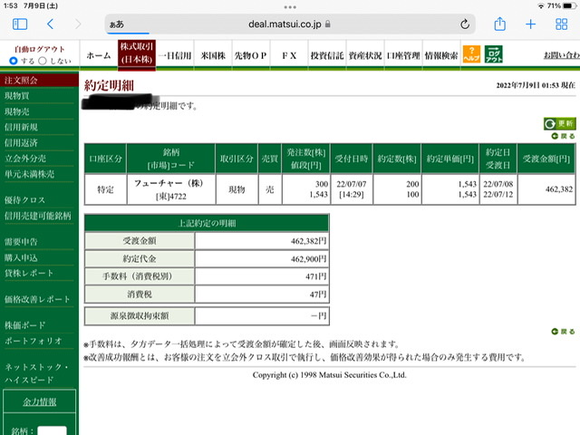The height and width of the screenshot is (435, 580).
Task: Click the 余力情報 link in sidebar
Action: 40,401
